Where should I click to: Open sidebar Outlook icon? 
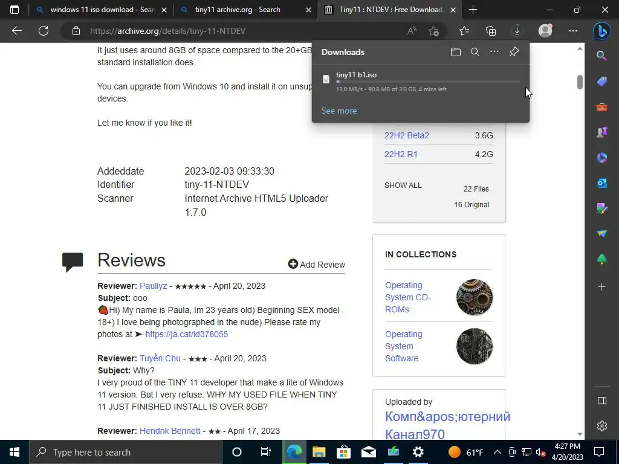click(601, 183)
